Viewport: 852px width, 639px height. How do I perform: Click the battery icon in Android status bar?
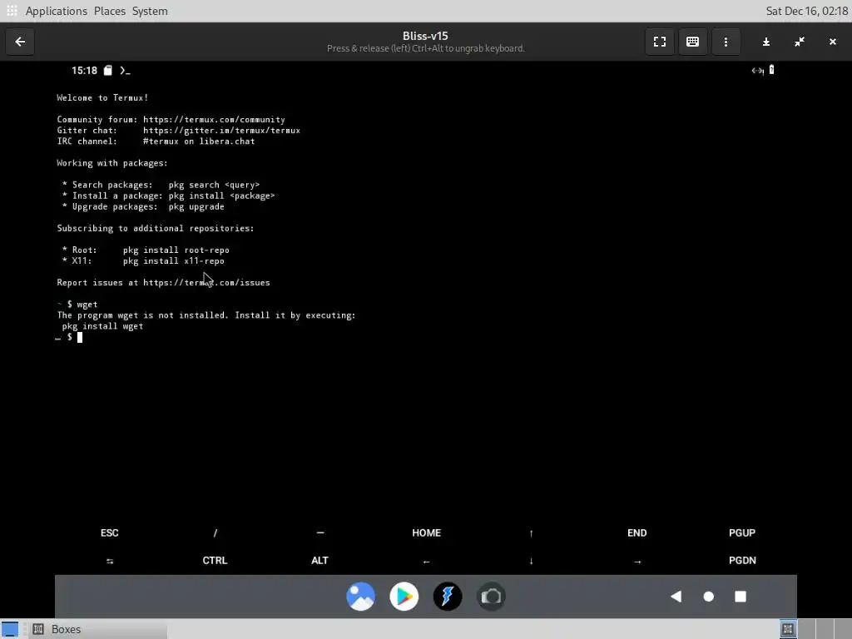coord(771,70)
